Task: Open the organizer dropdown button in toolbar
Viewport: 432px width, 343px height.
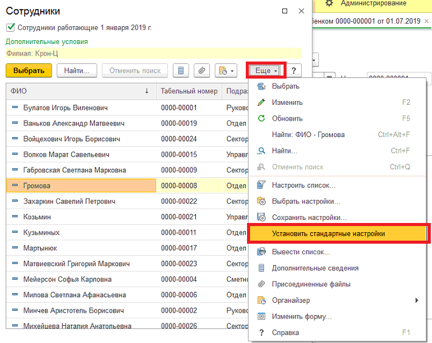Action: 226,71
